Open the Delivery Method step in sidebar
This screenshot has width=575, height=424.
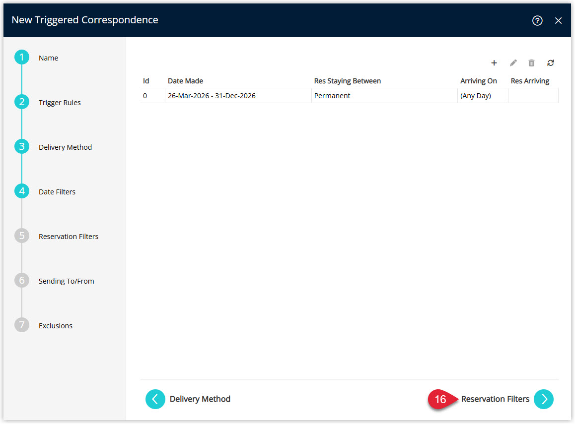[65, 147]
